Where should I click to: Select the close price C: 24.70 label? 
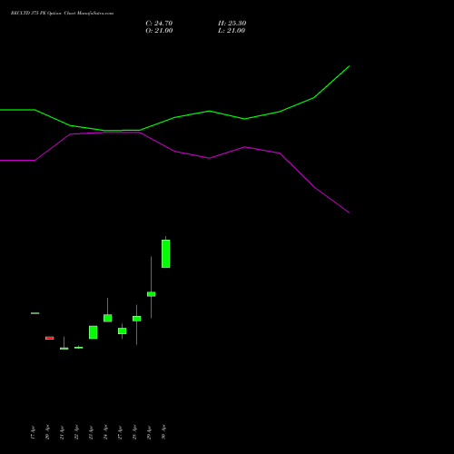click(x=159, y=24)
